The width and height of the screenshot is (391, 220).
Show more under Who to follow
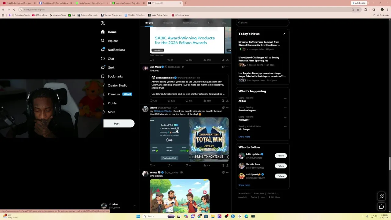point(244,185)
